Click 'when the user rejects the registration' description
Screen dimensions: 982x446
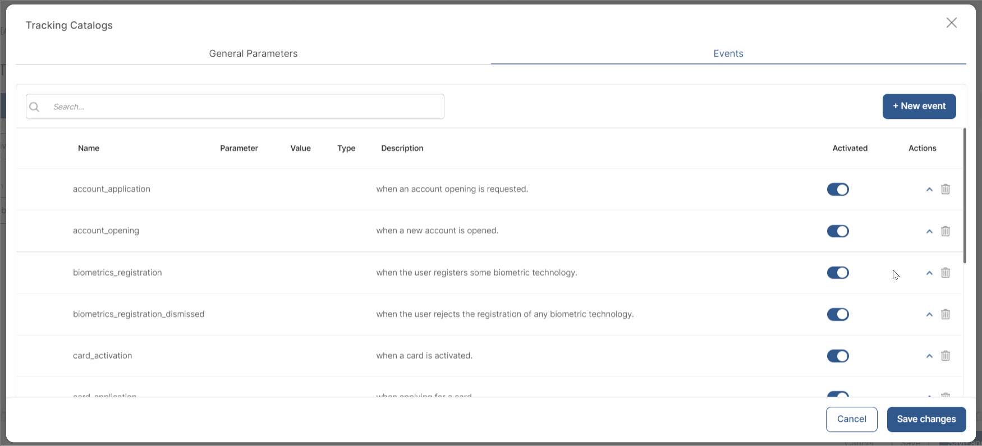pyautogui.click(x=505, y=314)
